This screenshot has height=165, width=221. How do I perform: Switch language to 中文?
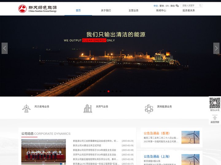coord(156,6)
